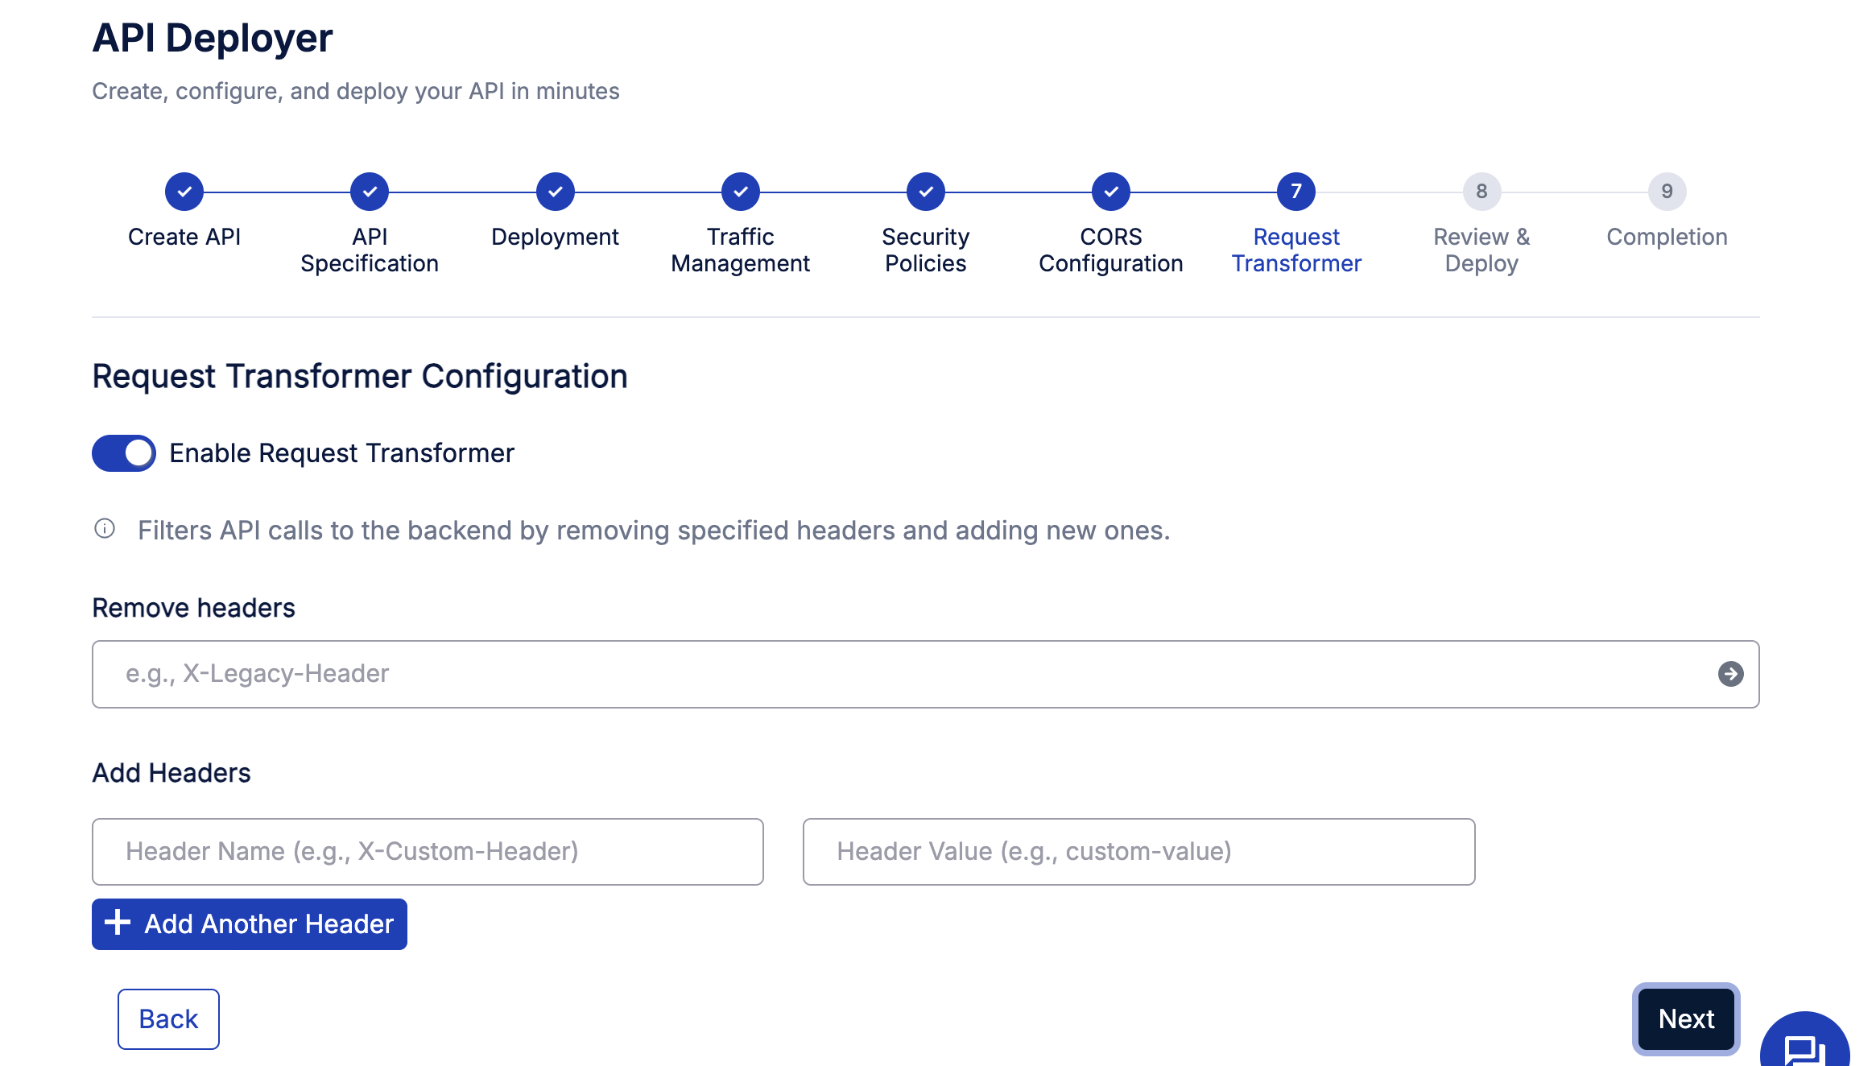Jump to step 8 Review & Deploy

tap(1481, 192)
